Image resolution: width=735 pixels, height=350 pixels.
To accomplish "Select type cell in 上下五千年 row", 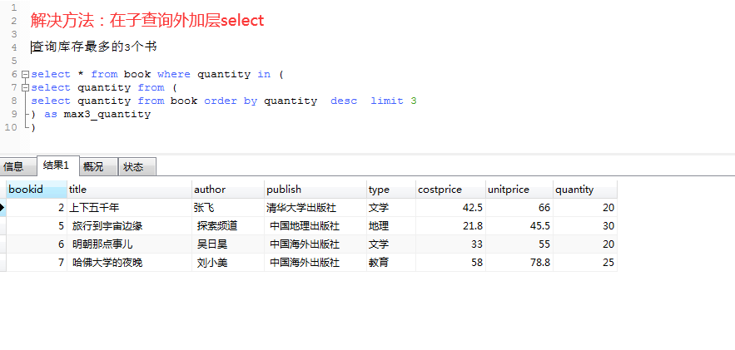I will coord(391,208).
